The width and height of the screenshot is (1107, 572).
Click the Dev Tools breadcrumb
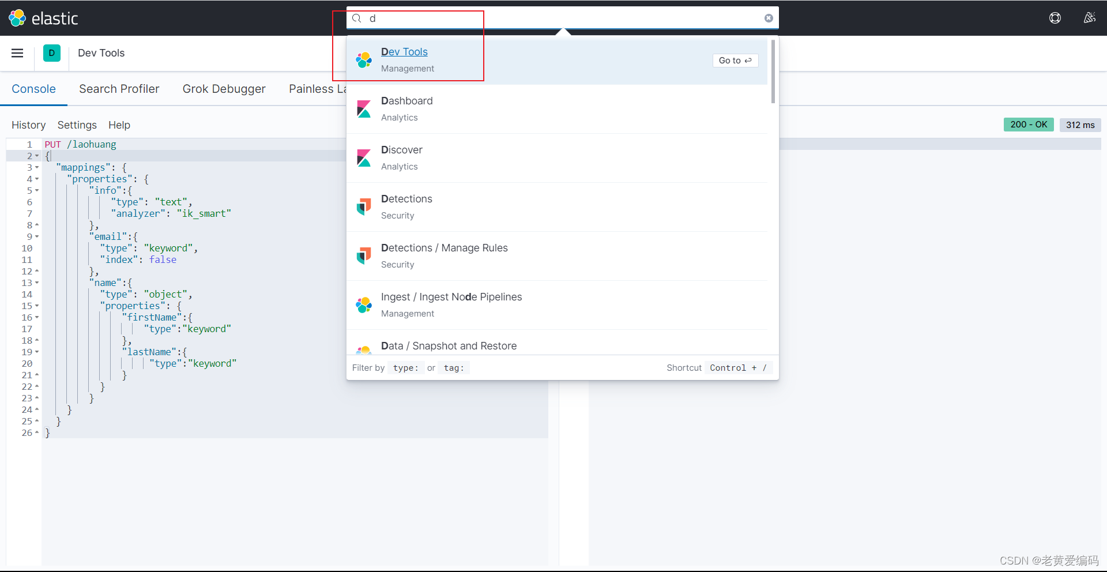coord(101,53)
